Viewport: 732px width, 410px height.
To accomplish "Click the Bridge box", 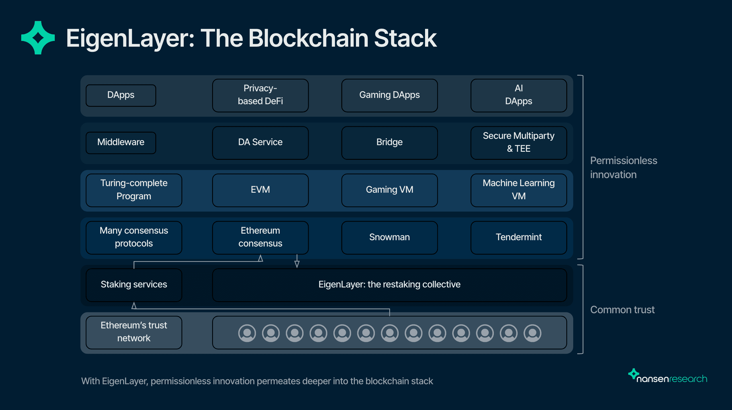I will (x=389, y=143).
